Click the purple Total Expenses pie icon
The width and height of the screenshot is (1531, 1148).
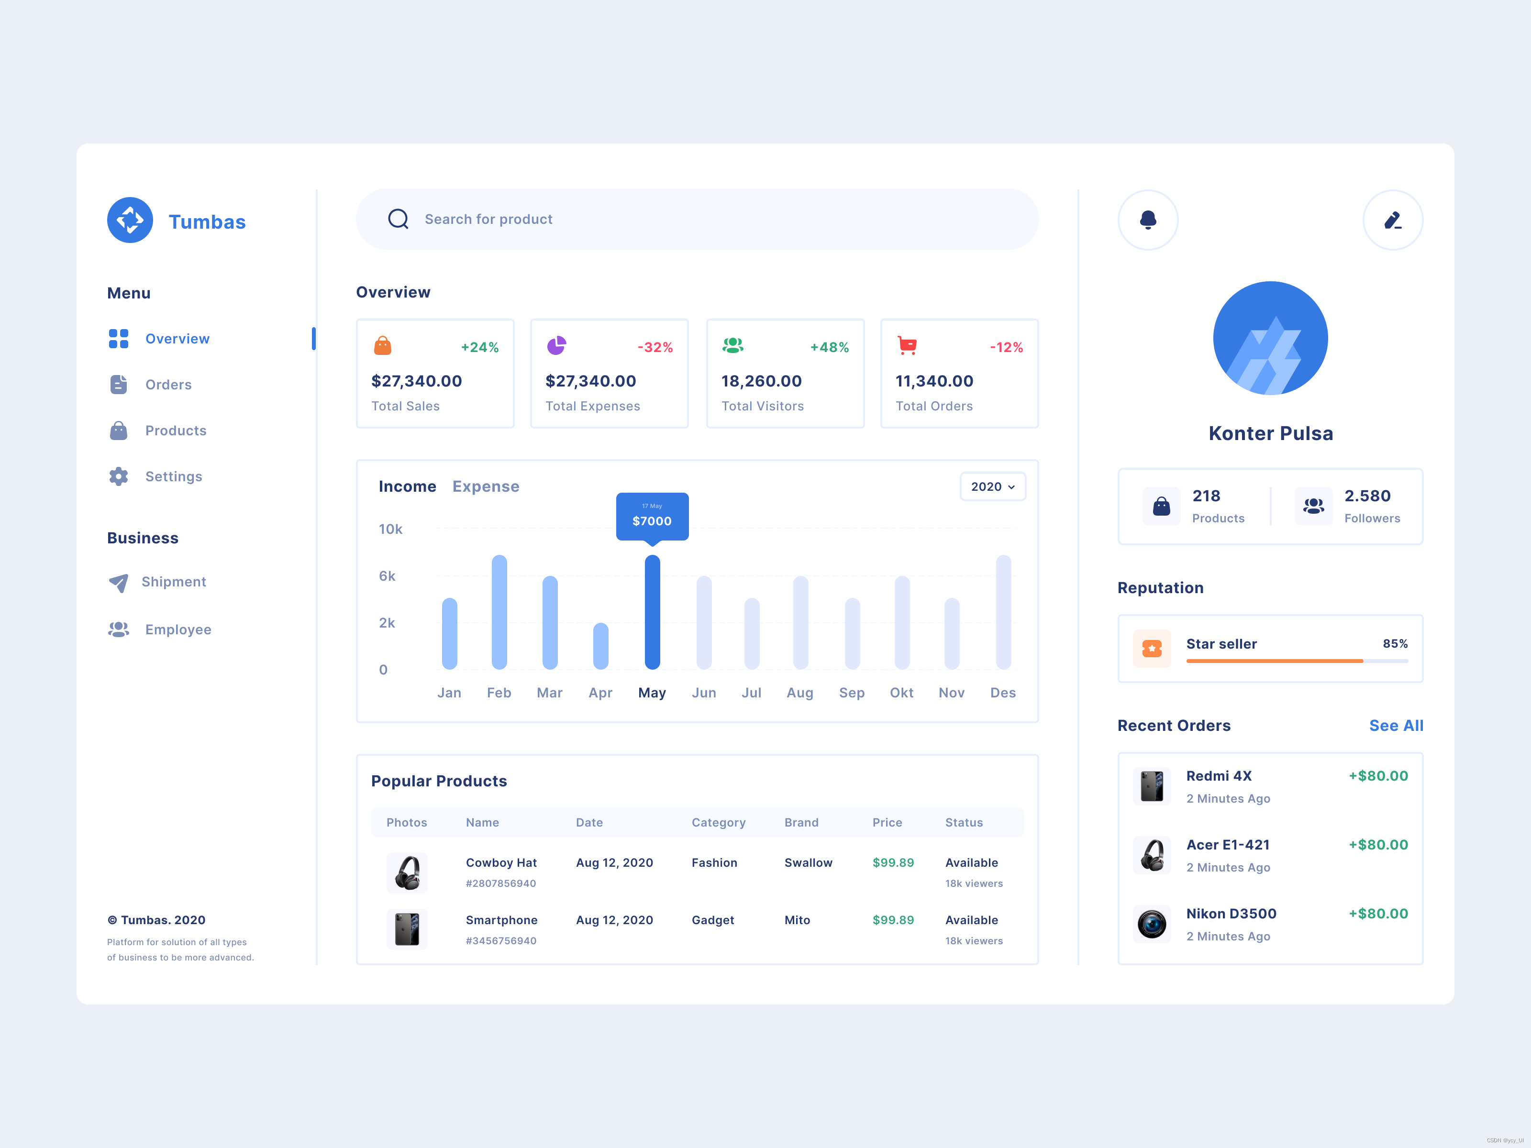[556, 345]
